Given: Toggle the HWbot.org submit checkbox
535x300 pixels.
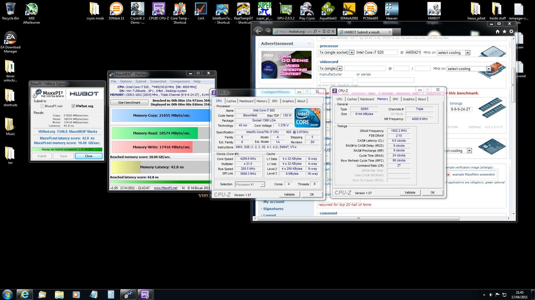Looking at the screenshot, I should (x=73, y=106).
